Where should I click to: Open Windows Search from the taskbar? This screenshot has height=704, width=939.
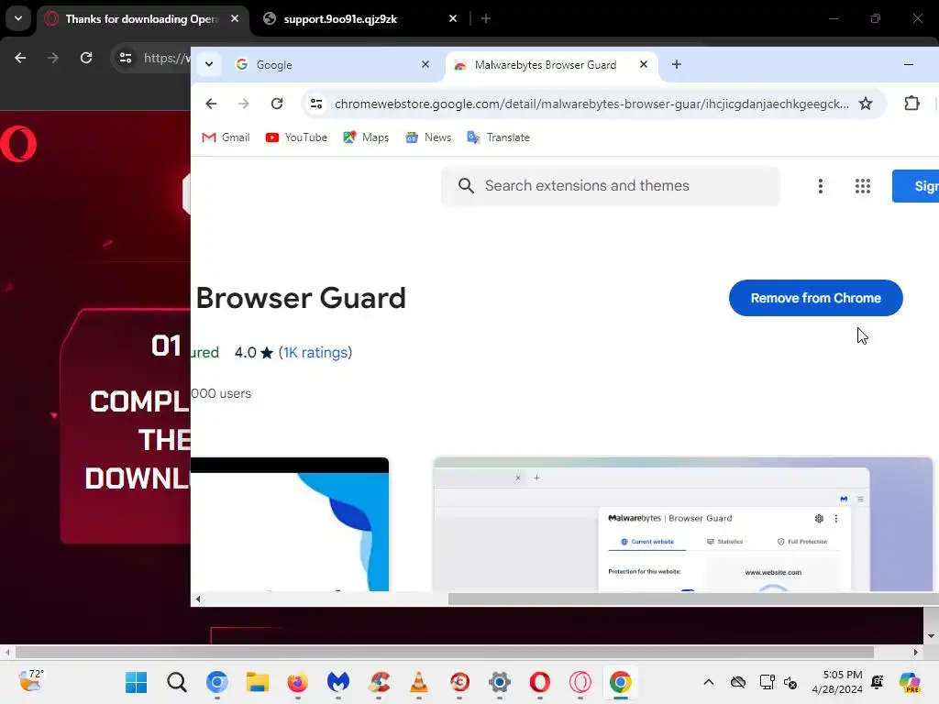coord(177,682)
